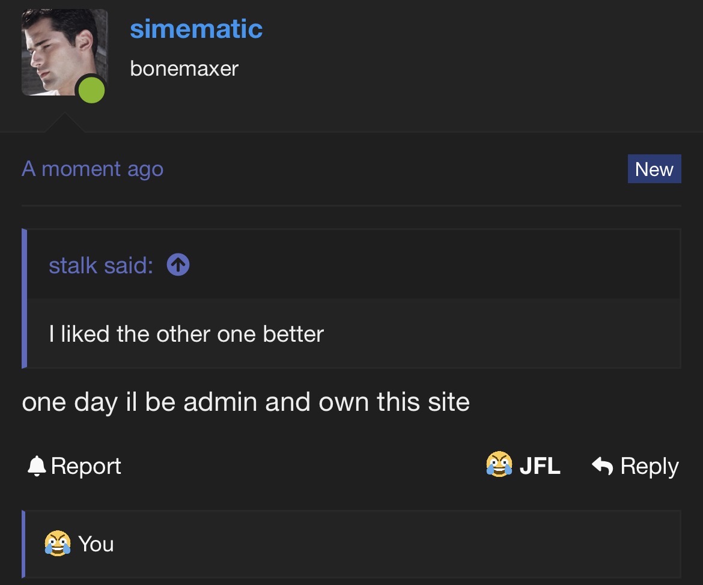Click the 'You' reactor link

coord(96,544)
